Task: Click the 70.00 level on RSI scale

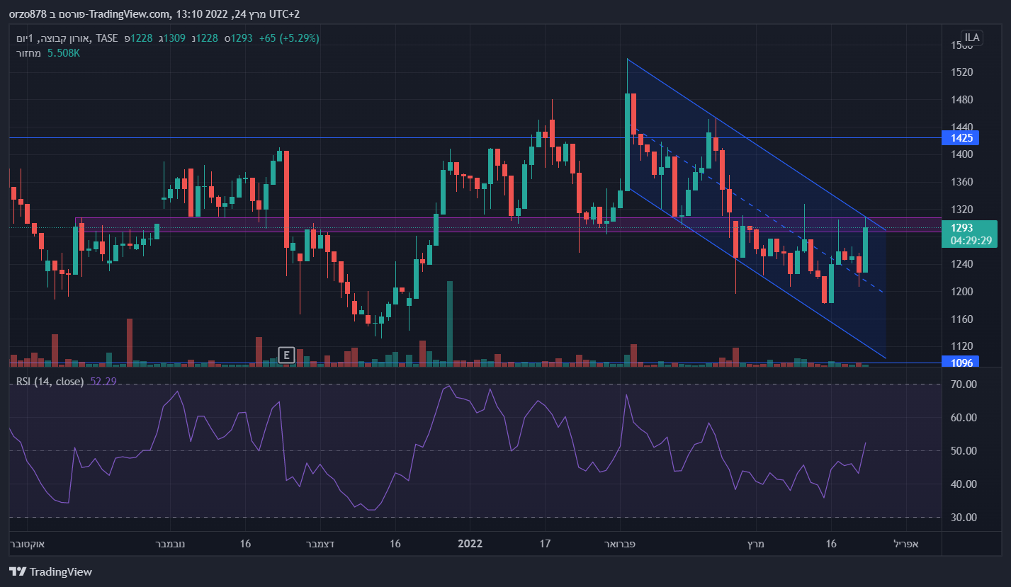Action: pyautogui.click(x=963, y=384)
